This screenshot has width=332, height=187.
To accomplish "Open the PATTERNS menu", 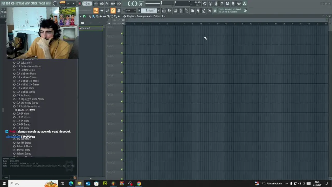I will pyautogui.click(x=20, y=4).
